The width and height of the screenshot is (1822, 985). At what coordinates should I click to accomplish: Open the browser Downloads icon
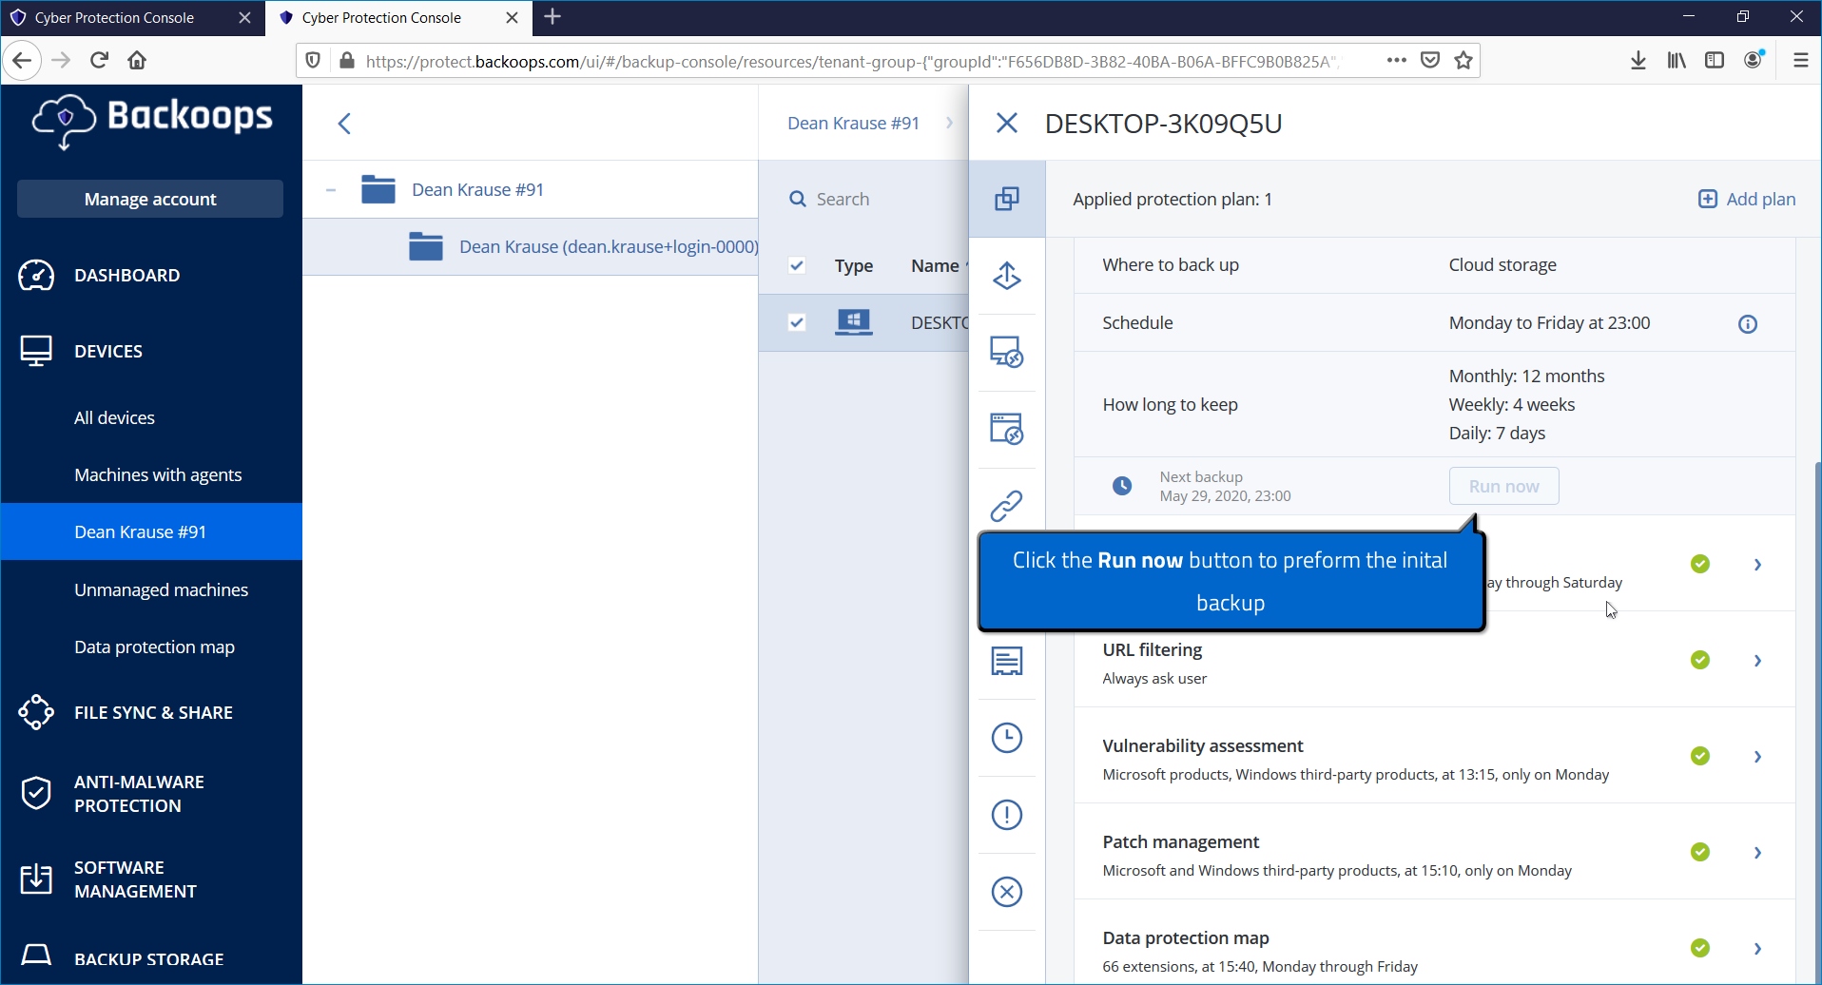(1638, 61)
